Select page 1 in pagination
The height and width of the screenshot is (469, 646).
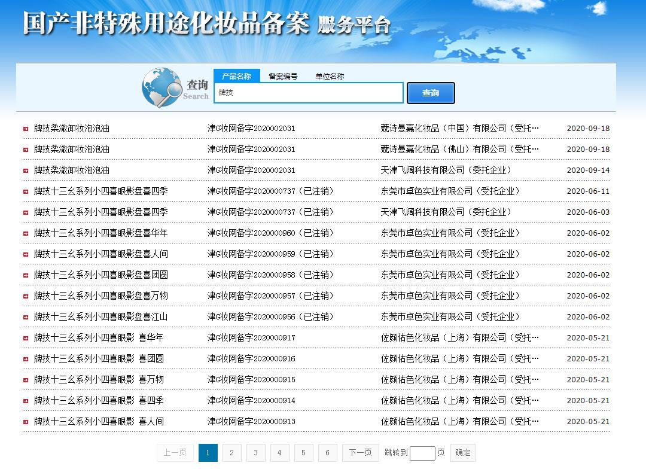pos(208,452)
